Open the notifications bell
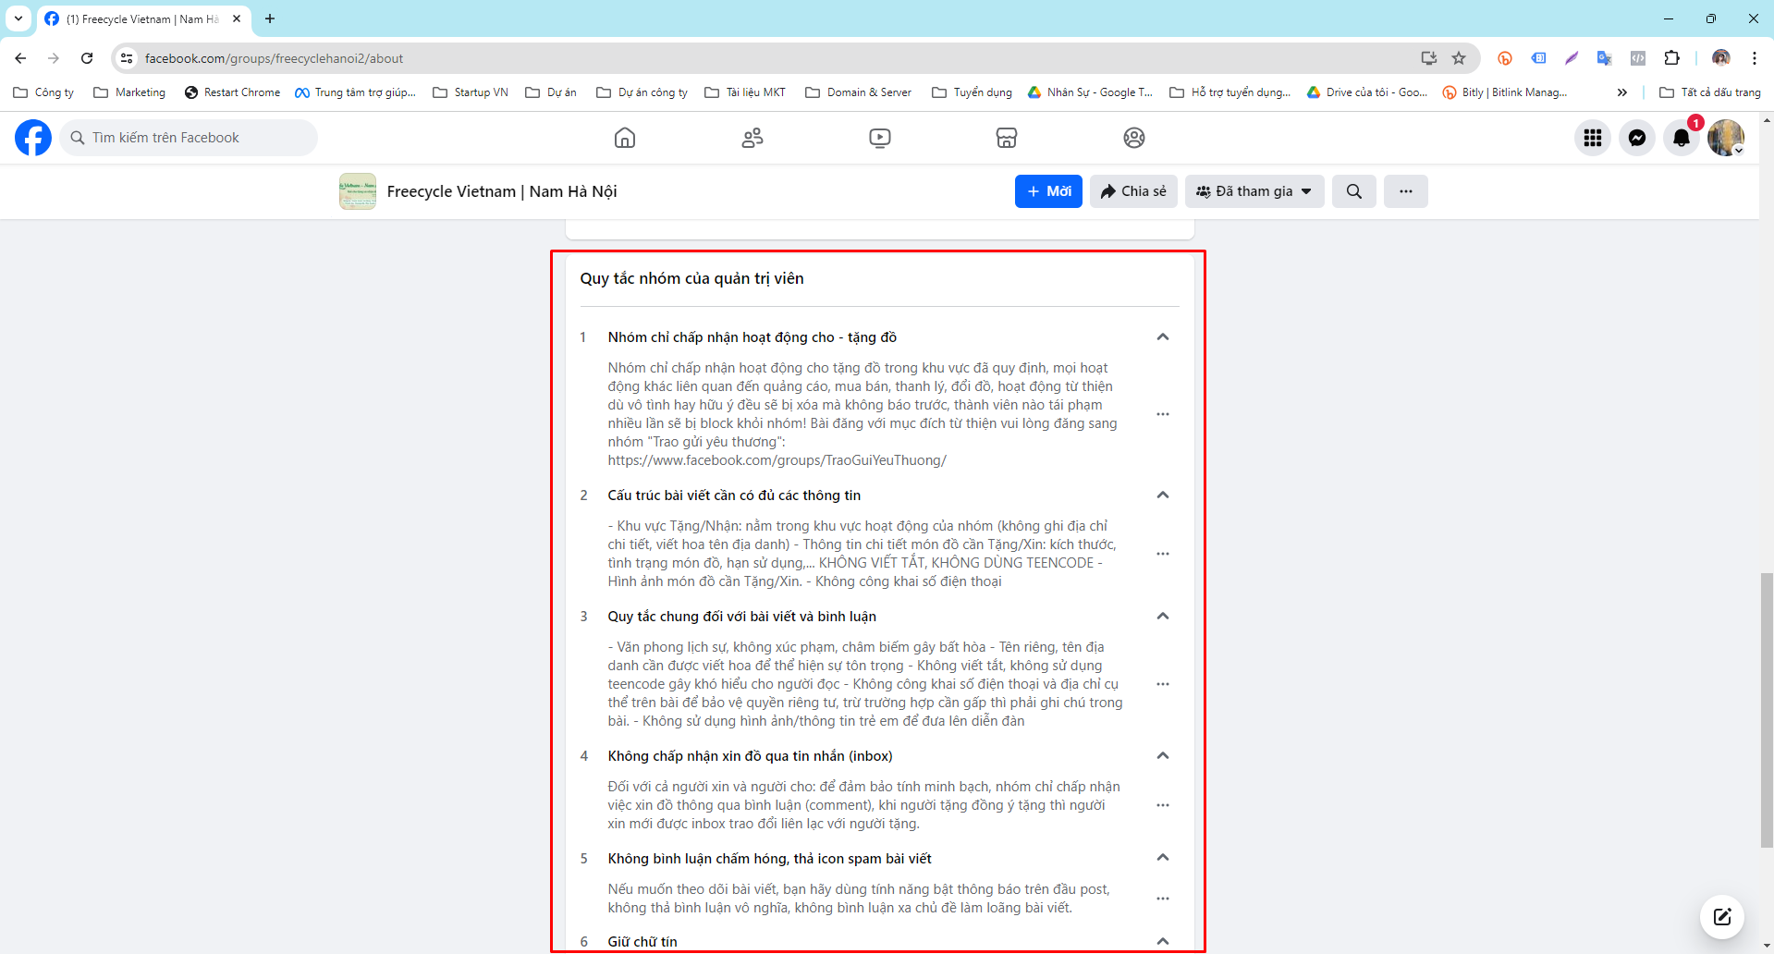 point(1682,137)
